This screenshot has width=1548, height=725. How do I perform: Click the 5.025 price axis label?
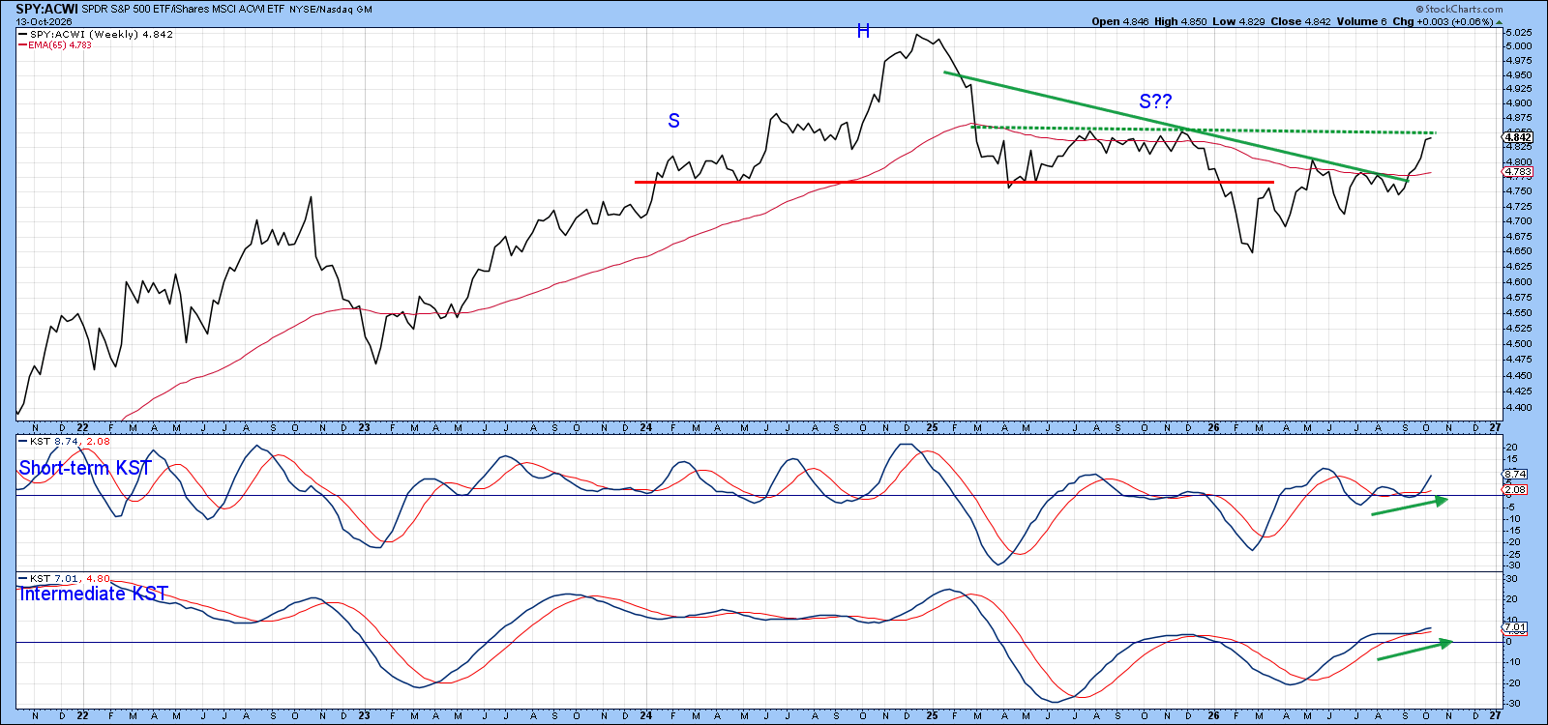[x=1519, y=32]
